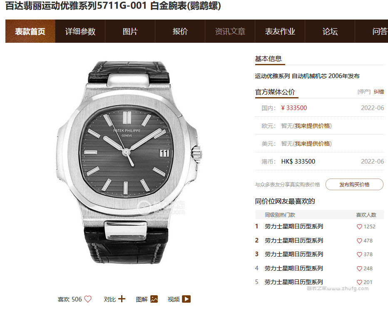Click the heart icon next to 1252
This screenshot has width=388, height=311.
tap(359, 227)
